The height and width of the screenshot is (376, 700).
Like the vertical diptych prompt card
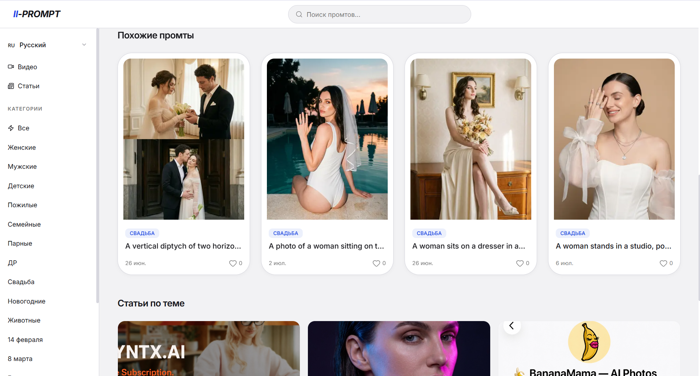[233, 263]
